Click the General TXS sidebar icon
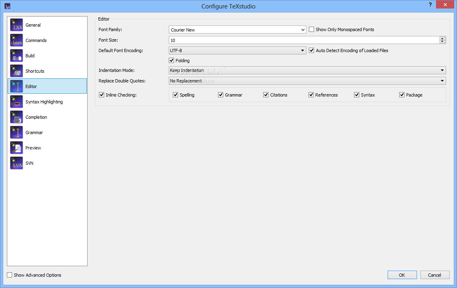 pyautogui.click(x=17, y=25)
